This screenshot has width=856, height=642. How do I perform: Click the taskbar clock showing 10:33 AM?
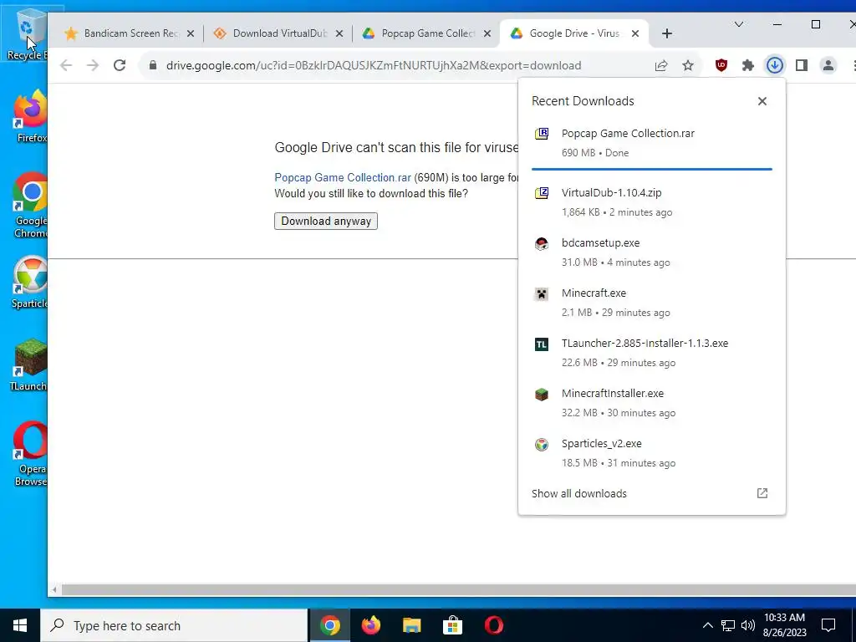pyautogui.click(x=784, y=625)
